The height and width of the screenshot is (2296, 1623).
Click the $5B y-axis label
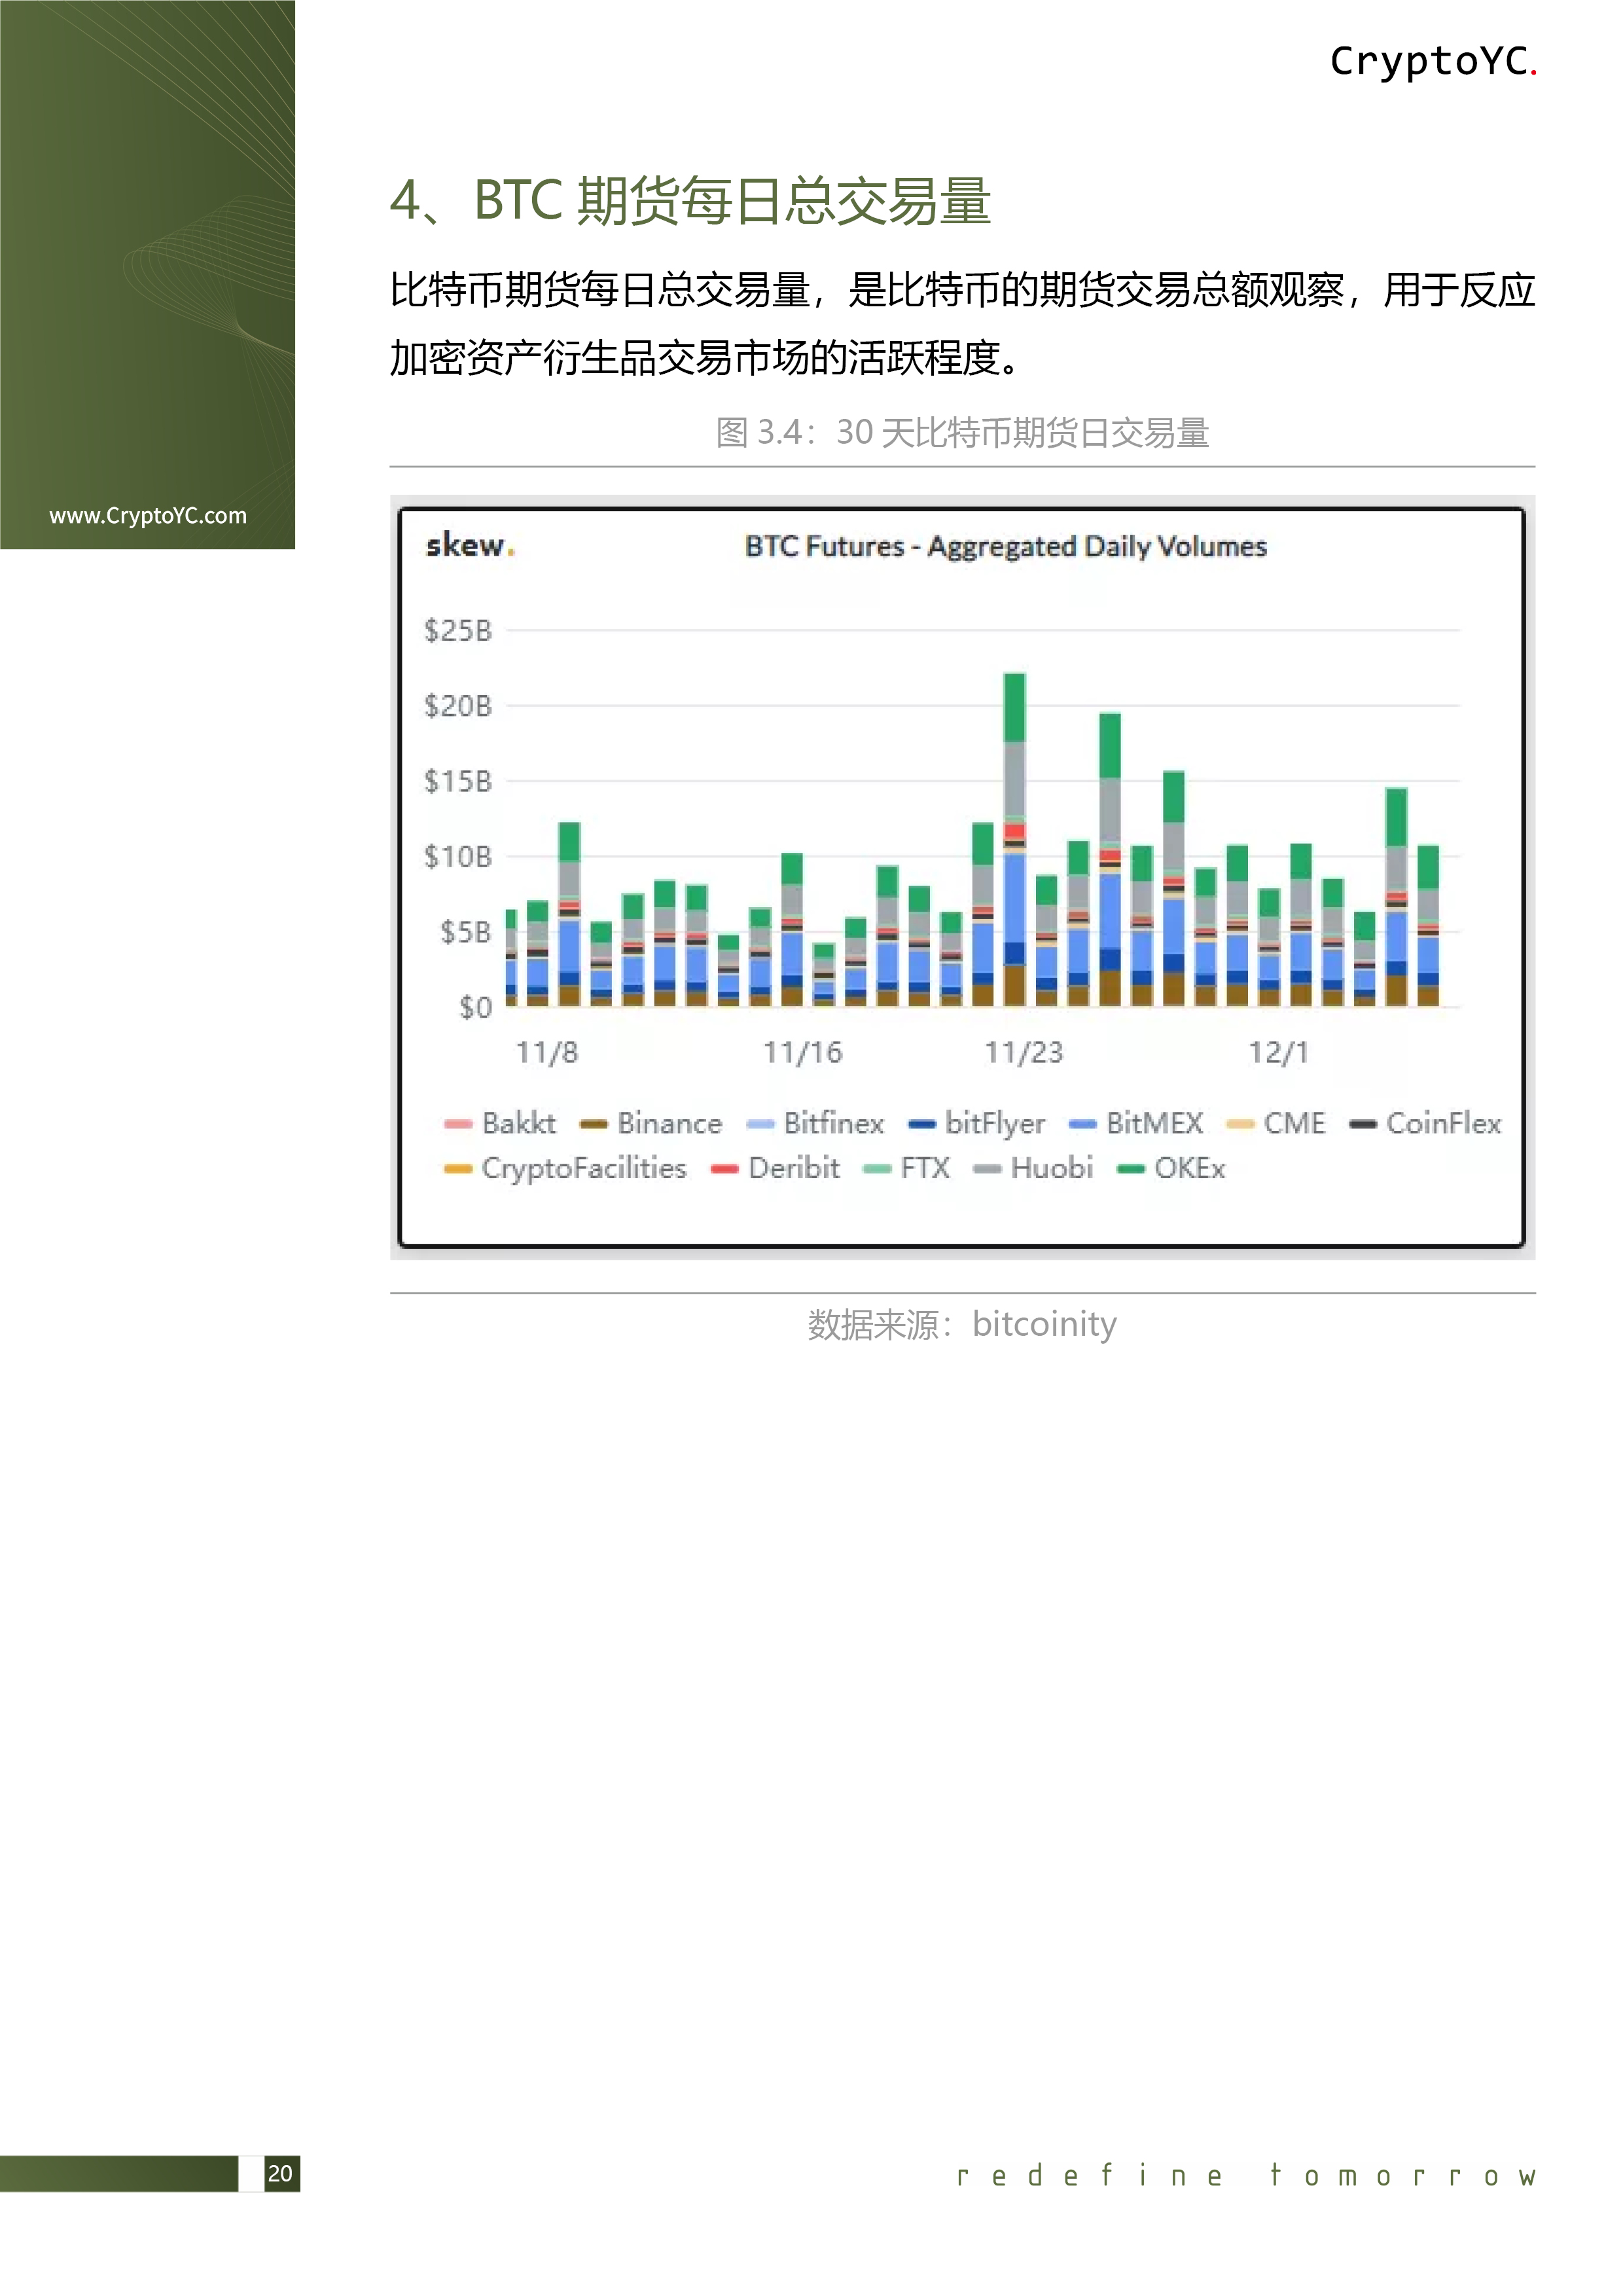[x=466, y=932]
